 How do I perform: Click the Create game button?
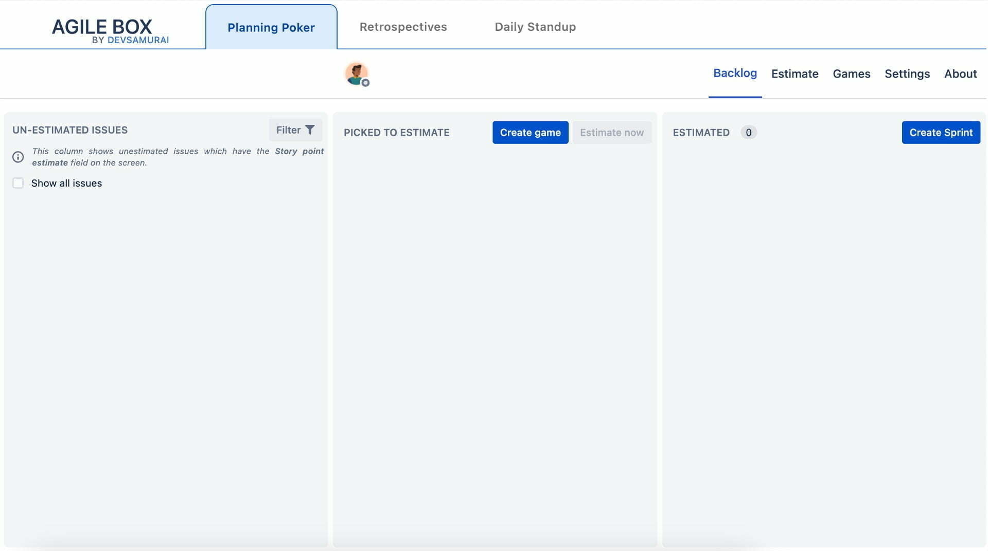(x=531, y=132)
